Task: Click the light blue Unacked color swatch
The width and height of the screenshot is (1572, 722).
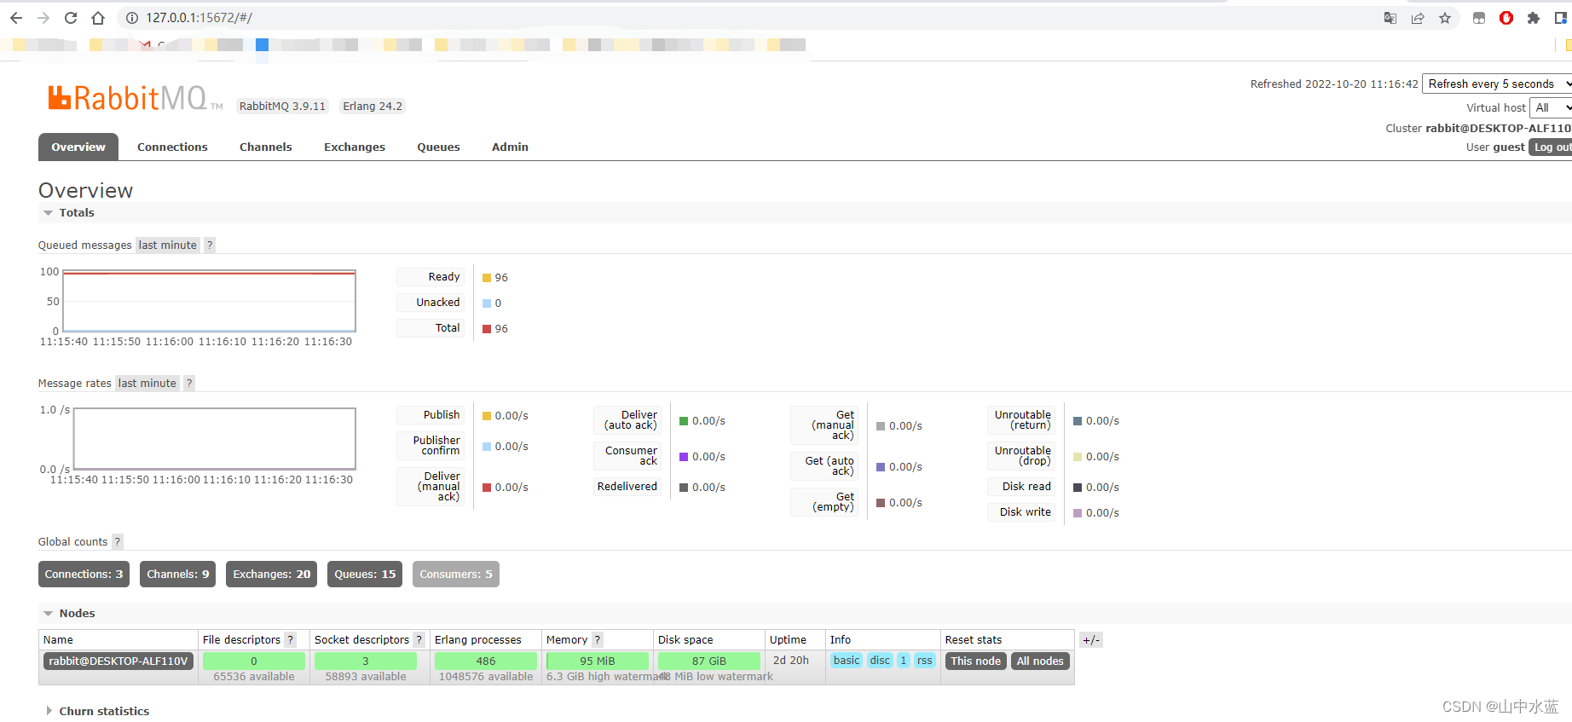Action: [x=487, y=303]
